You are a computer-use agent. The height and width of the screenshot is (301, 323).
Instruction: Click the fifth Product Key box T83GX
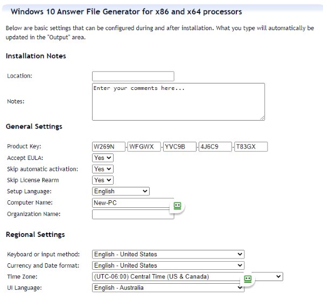tap(251, 146)
